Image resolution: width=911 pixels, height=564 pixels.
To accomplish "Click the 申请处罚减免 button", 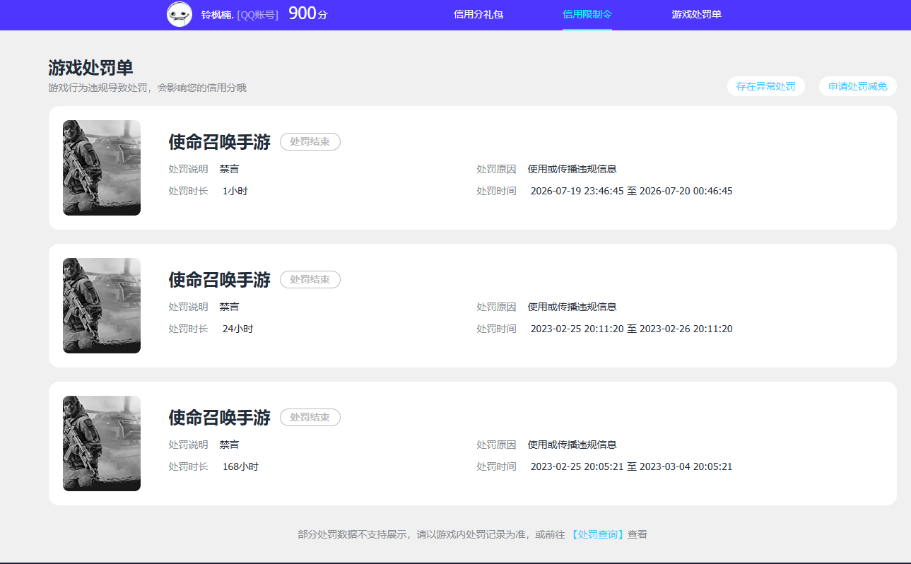I will pos(857,86).
